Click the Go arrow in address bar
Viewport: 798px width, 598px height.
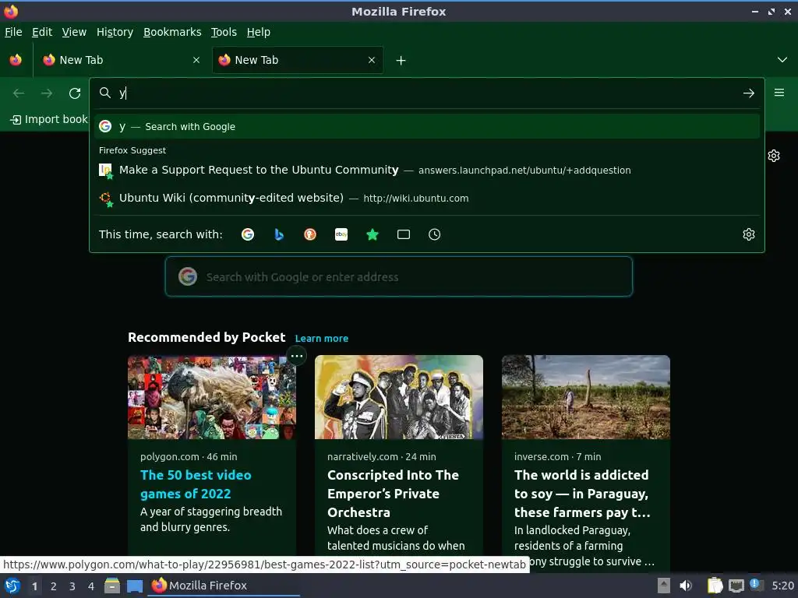(749, 93)
